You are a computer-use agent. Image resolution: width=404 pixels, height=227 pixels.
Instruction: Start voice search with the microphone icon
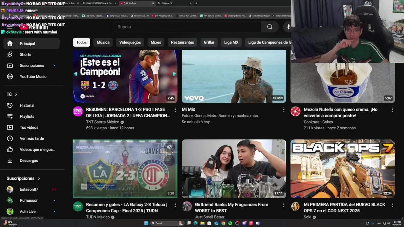click(x=288, y=27)
